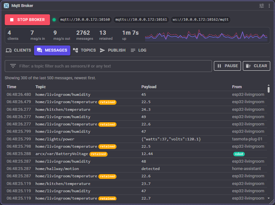Viewport: 275px width, 205px height.
Task: Click the payload 49 humidity row
Action: [x=136, y=117]
